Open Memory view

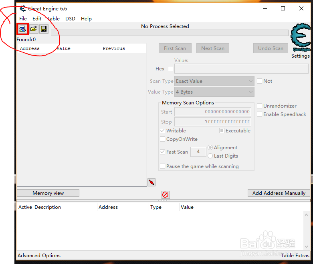[48, 193]
